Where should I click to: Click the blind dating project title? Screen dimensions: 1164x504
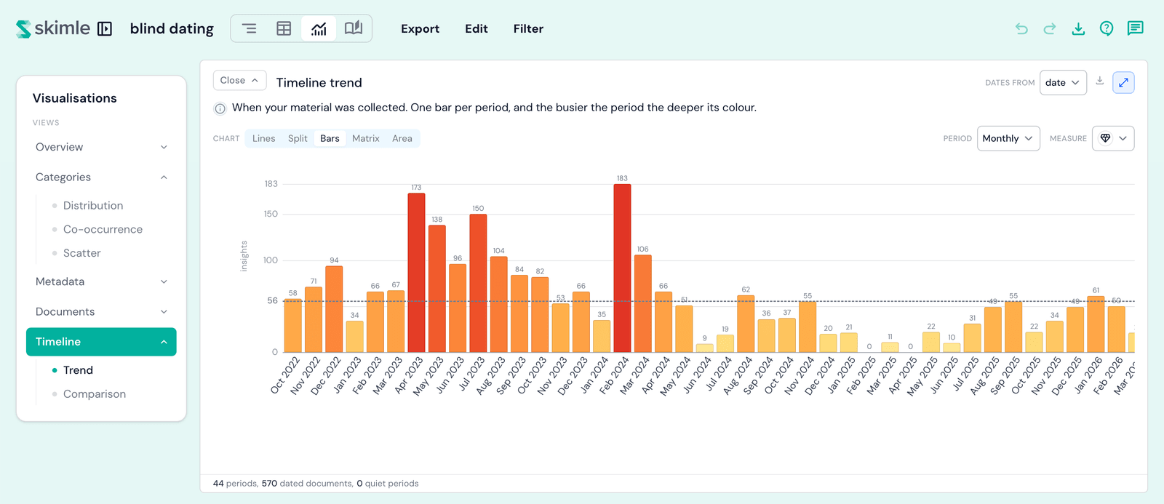tap(172, 28)
